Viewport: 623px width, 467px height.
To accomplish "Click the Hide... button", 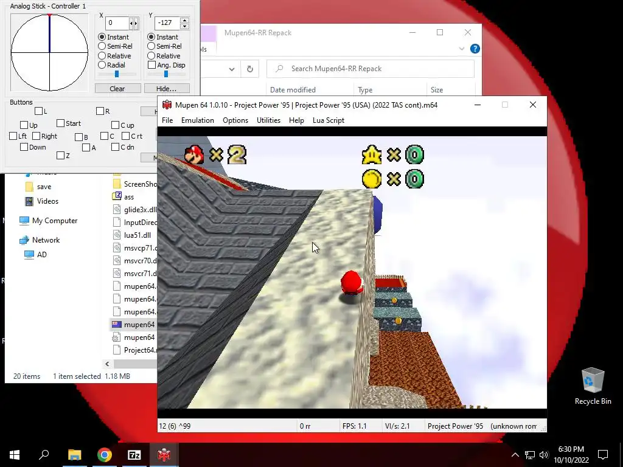I will coord(167,88).
